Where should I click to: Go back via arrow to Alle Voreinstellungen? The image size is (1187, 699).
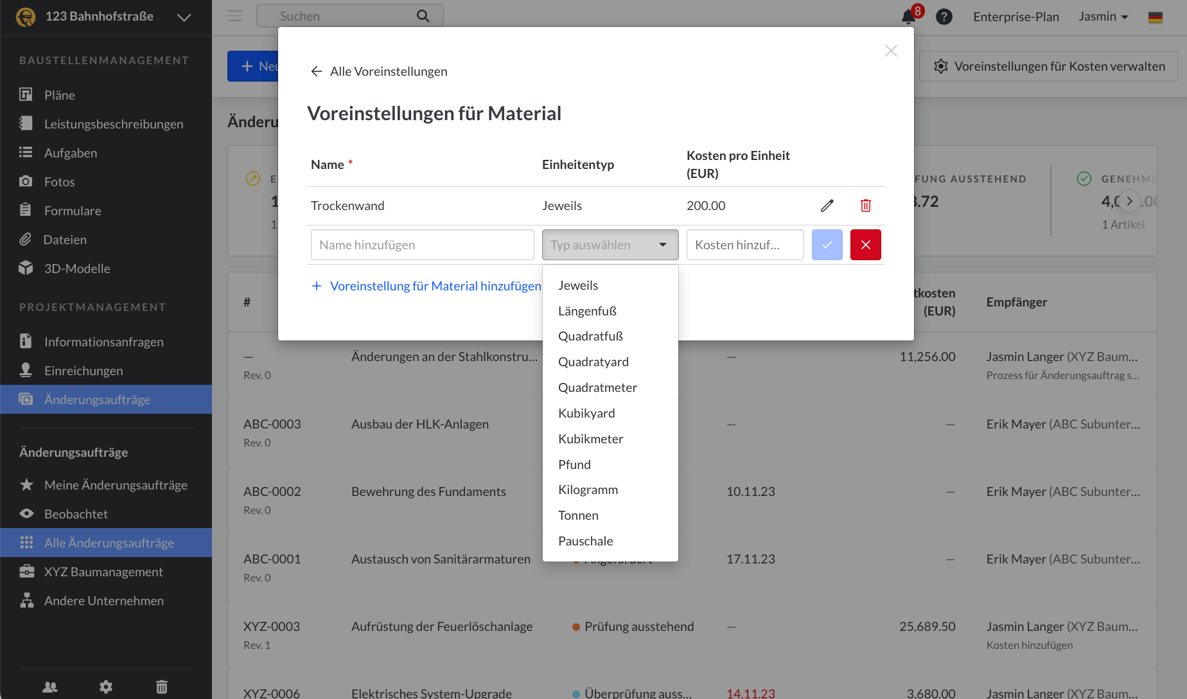pos(316,71)
